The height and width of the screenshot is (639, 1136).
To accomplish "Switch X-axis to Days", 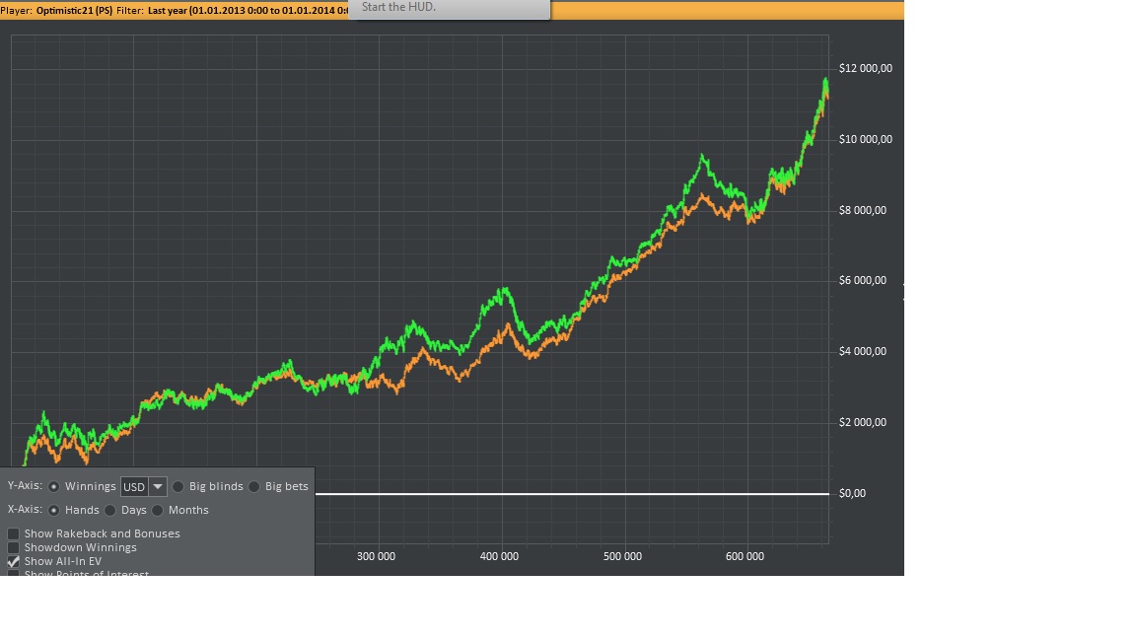I will coord(110,510).
